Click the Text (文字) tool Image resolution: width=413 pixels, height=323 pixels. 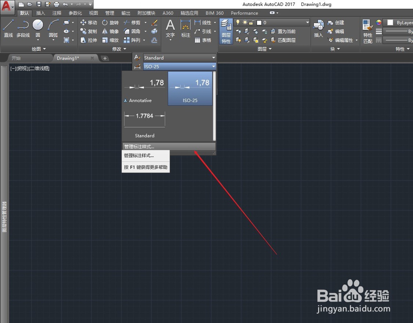point(170,28)
